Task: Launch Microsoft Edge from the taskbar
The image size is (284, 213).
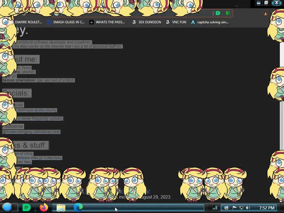Action: pos(78,207)
